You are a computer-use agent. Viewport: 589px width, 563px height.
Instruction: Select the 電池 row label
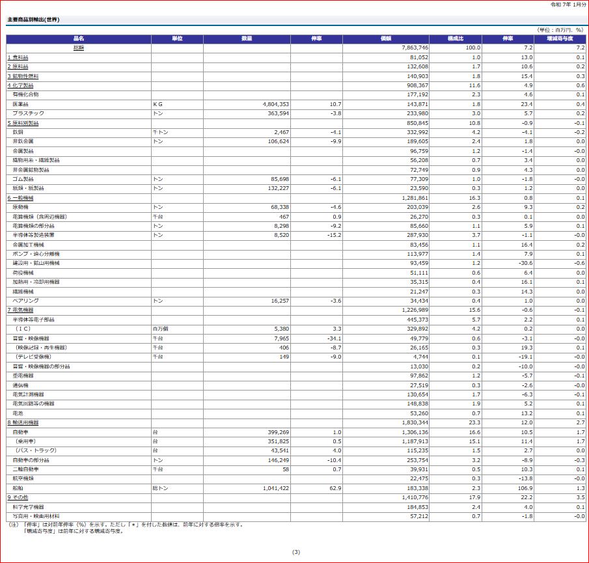(18, 413)
